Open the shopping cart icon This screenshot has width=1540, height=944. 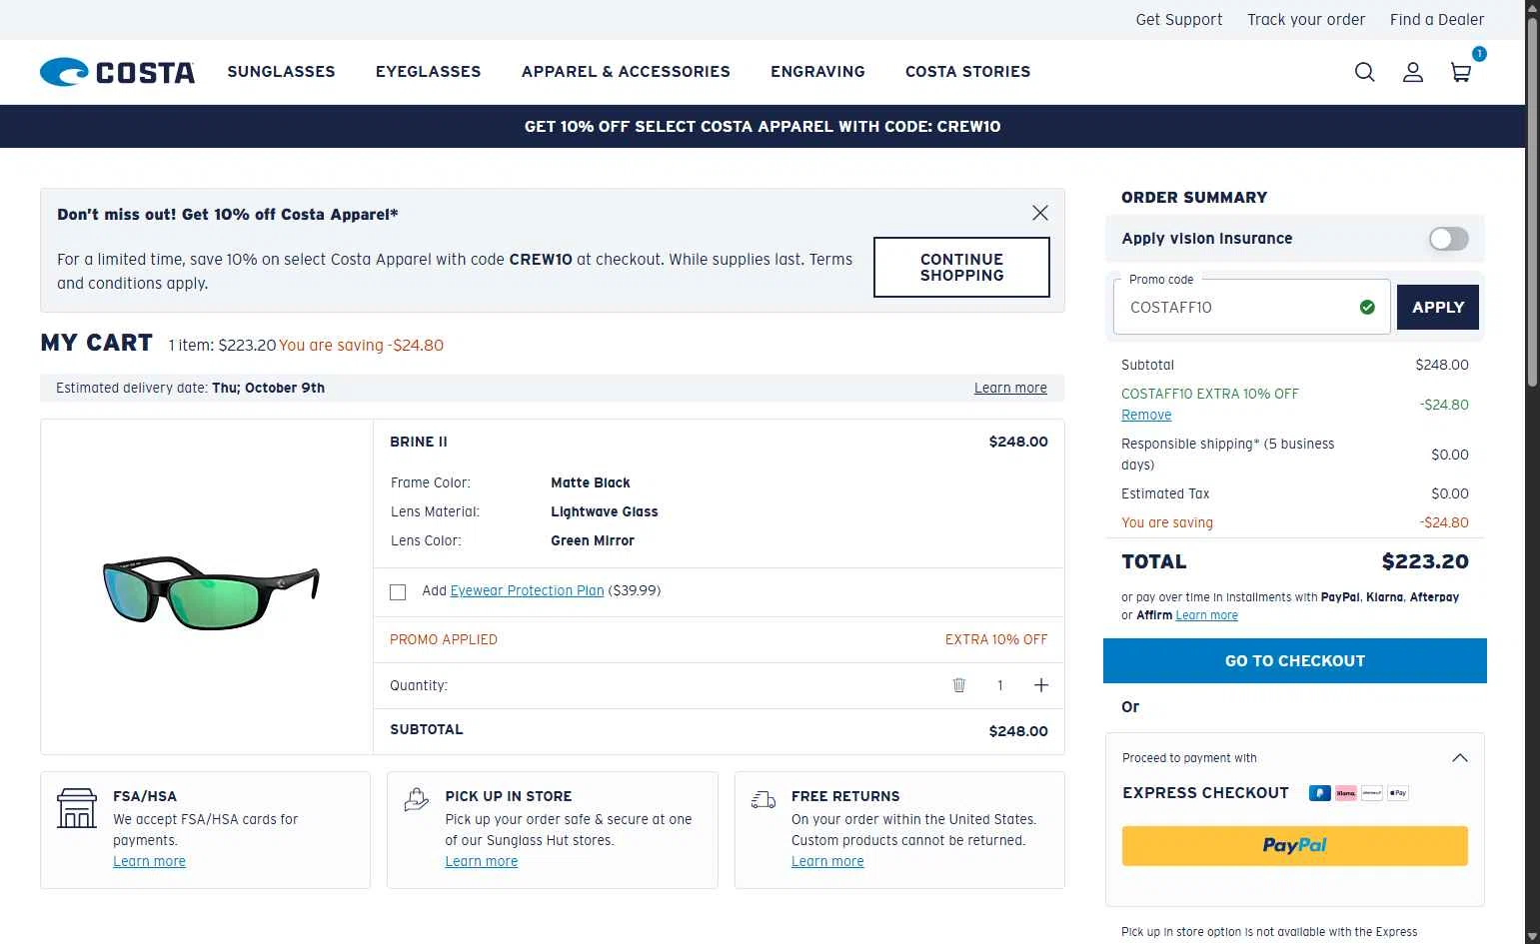(1460, 72)
